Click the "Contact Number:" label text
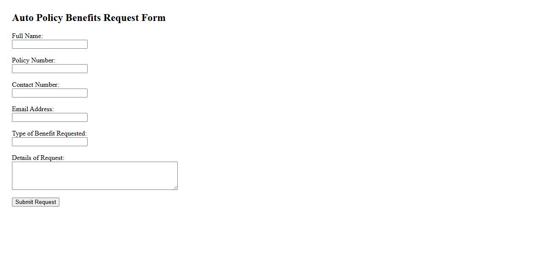The image size is (546, 257). pos(35,85)
